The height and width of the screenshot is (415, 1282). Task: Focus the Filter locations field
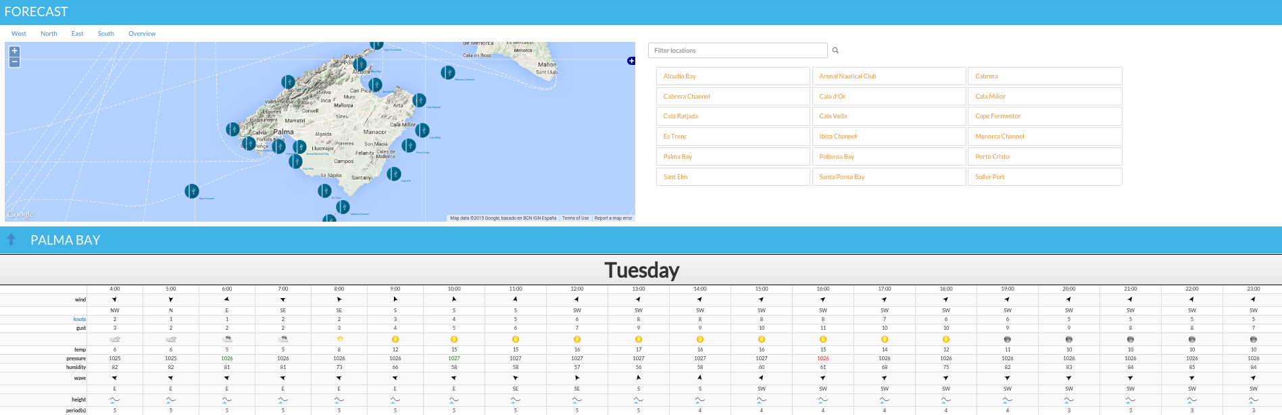(x=738, y=51)
